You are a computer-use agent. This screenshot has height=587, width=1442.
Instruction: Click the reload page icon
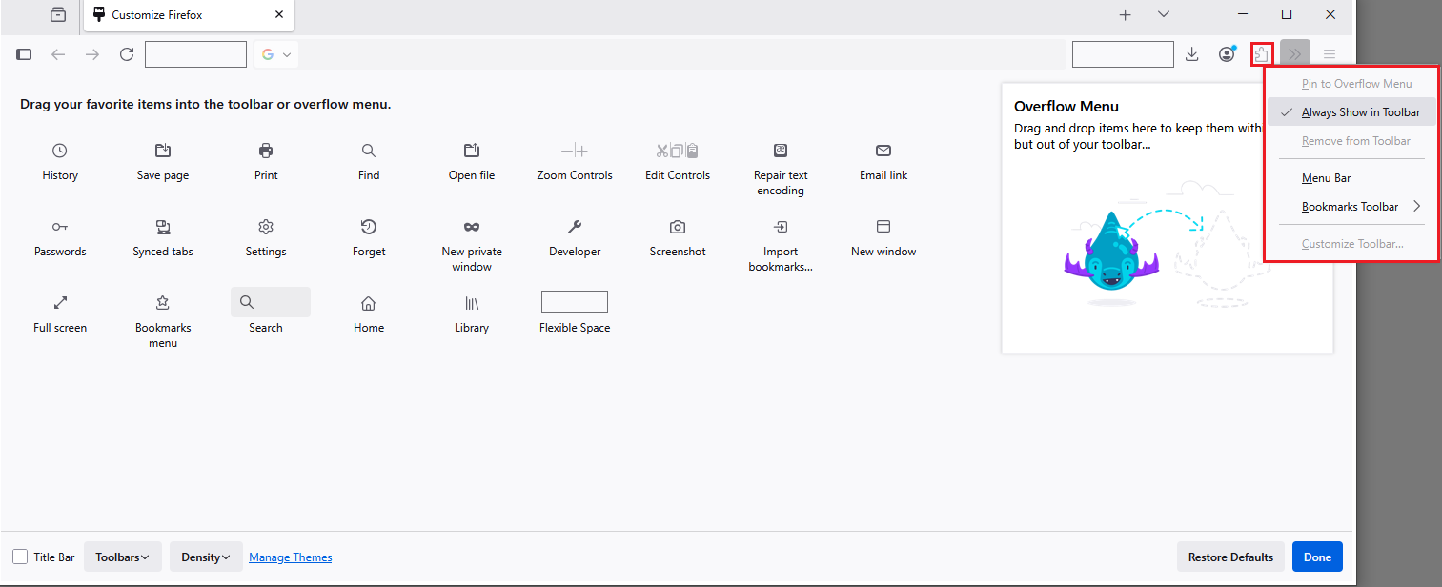(x=127, y=54)
